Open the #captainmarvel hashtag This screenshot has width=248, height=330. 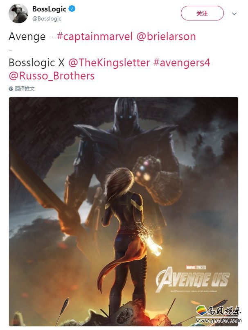click(x=95, y=36)
